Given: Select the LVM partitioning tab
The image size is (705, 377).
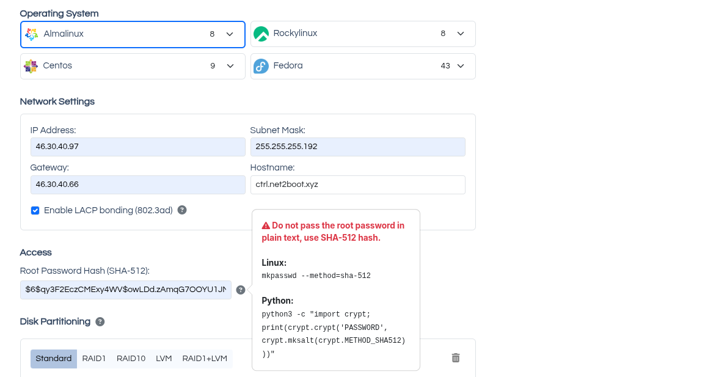Looking at the screenshot, I should click(x=164, y=359).
